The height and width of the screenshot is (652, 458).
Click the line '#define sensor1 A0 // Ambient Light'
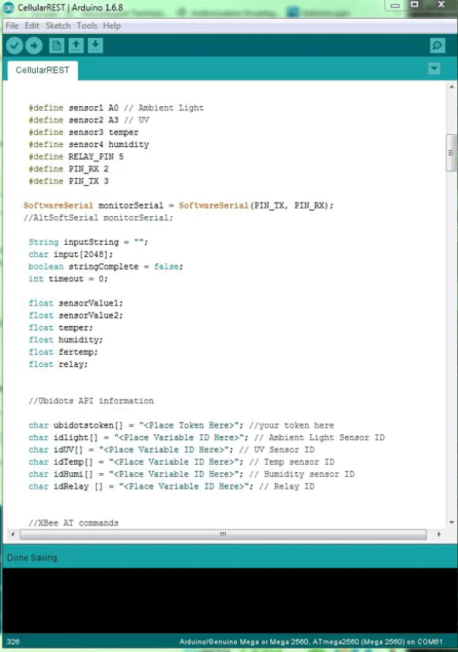(x=116, y=108)
